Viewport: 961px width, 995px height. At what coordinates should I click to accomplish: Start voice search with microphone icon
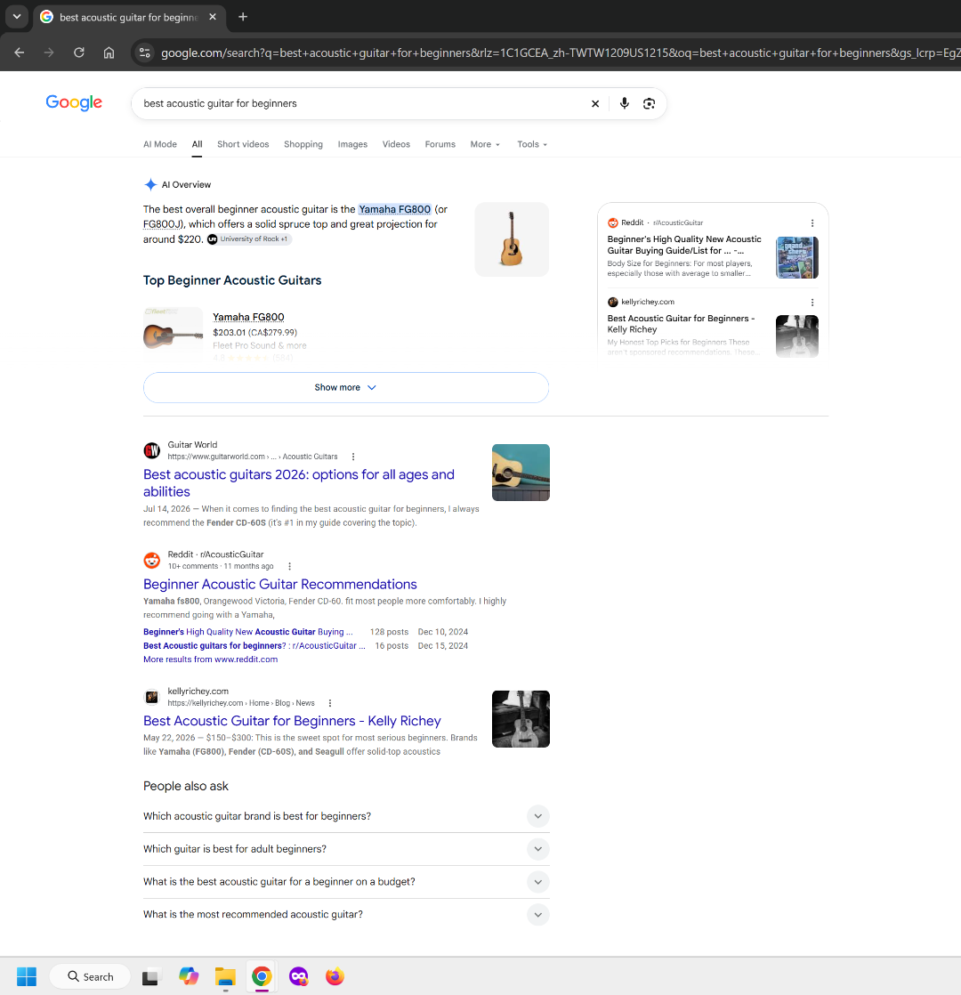(624, 103)
